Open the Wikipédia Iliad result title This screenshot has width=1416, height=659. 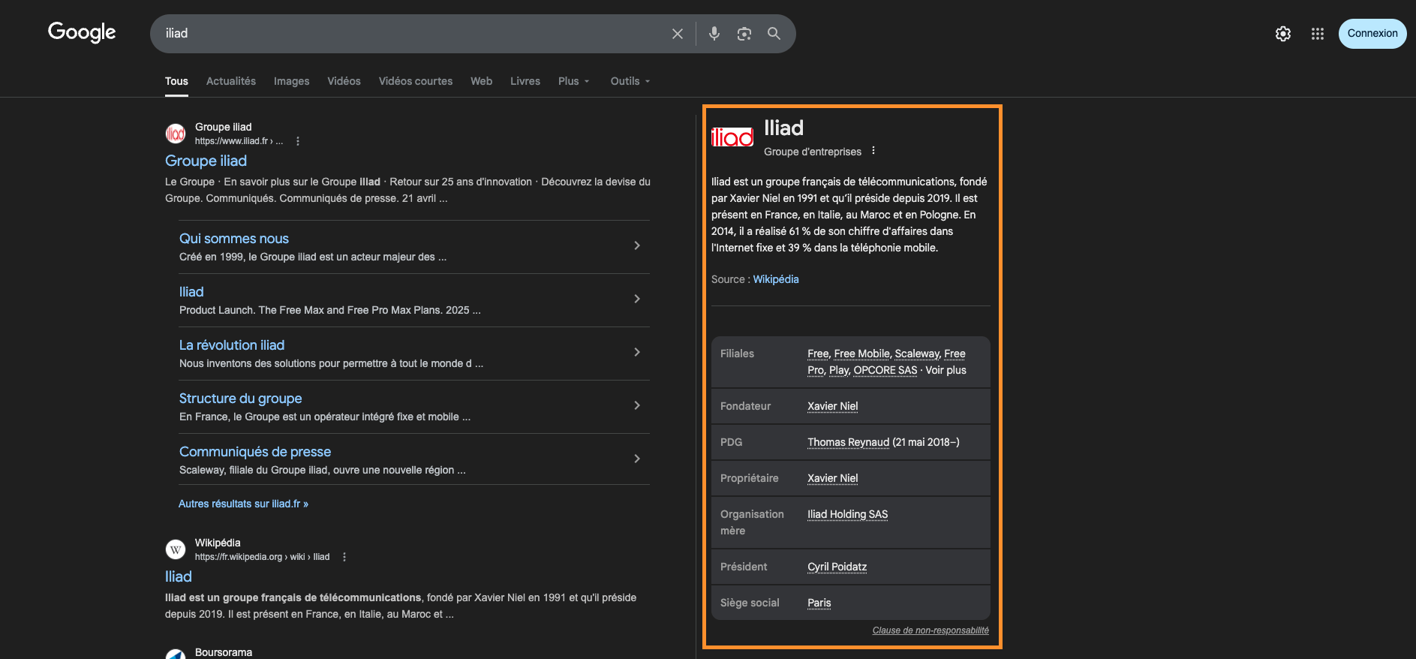(179, 576)
